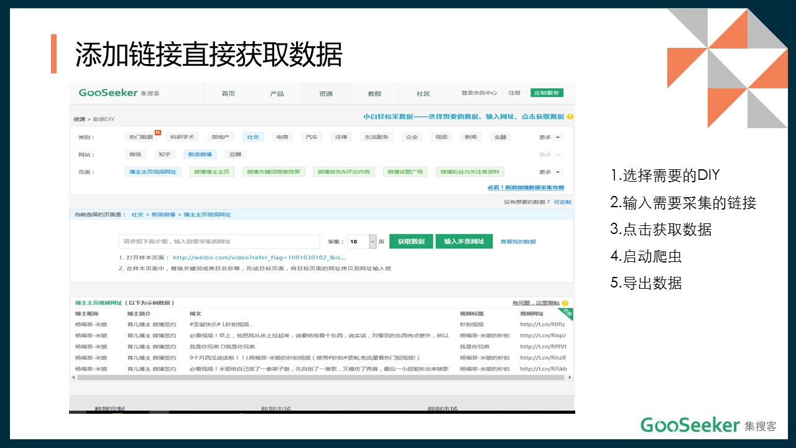Open the 社区 navigation item

tap(423, 93)
